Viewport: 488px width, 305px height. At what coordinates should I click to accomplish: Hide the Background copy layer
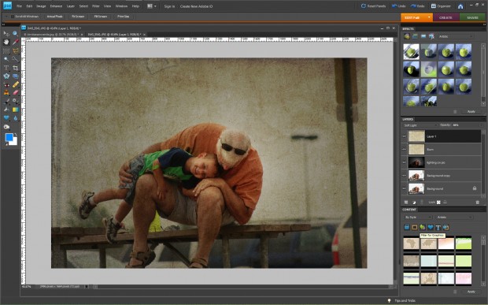(x=404, y=176)
